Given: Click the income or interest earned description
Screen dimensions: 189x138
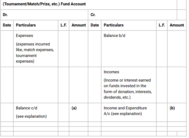Looking at the screenshot, I should click(128, 89).
